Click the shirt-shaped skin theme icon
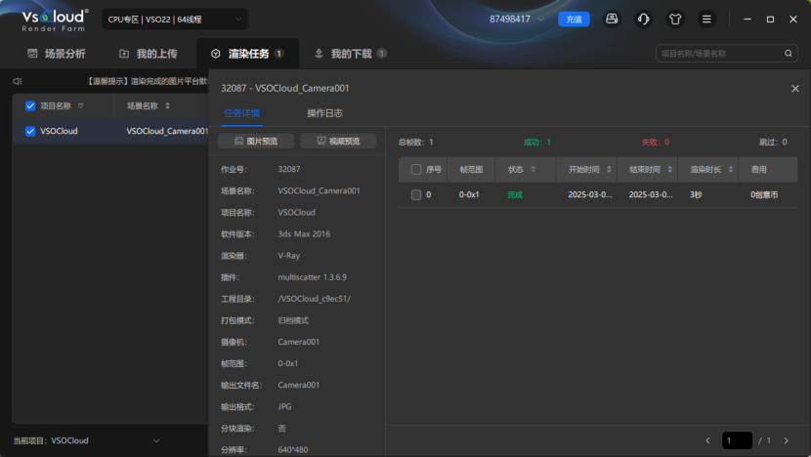Image resolution: width=811 pixels, height=457 pixels. click(674, 19)
